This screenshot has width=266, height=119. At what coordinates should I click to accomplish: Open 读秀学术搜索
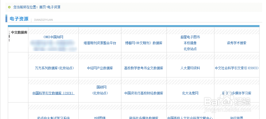pyautogui.click(x=237, y=43)
